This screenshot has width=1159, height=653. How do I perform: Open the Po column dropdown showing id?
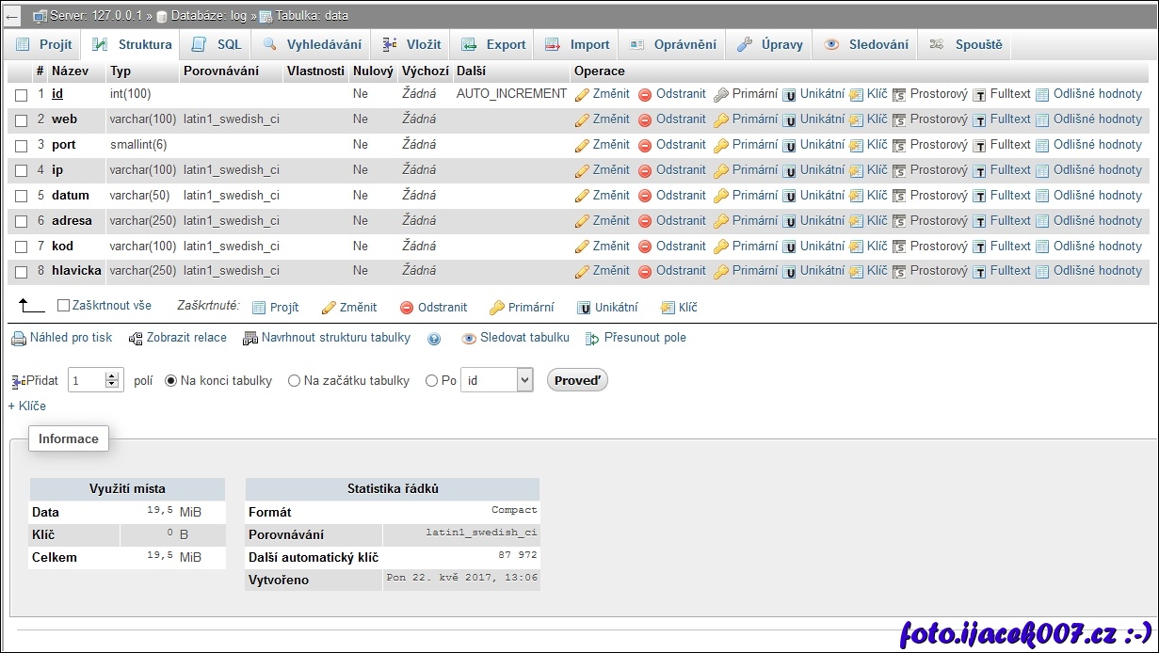(496, 380)
